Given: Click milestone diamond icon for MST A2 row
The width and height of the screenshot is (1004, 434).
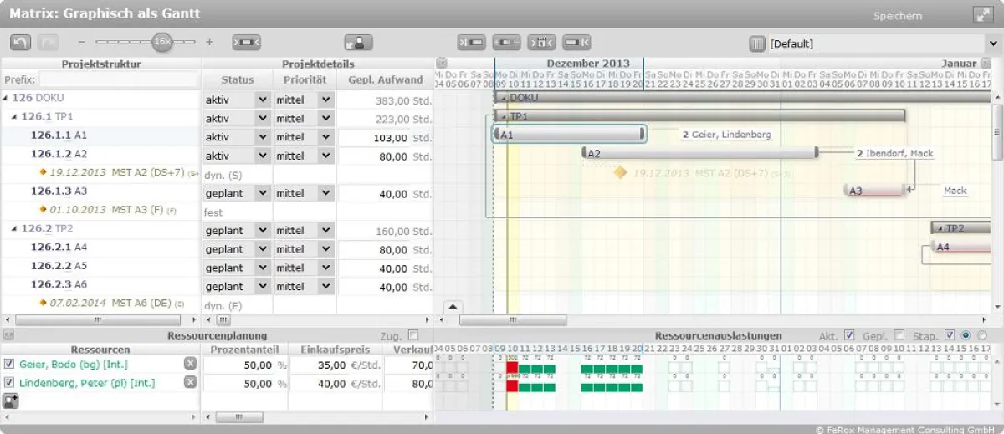Looking at the screenshot, I should point(44,172).
